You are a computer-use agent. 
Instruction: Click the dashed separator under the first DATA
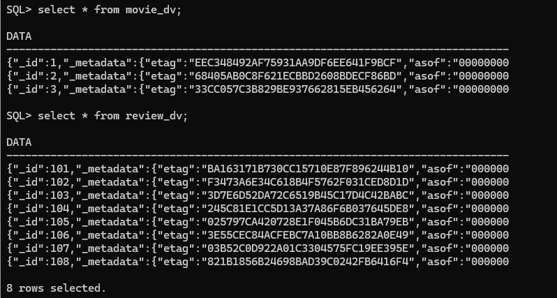point(257,50)
